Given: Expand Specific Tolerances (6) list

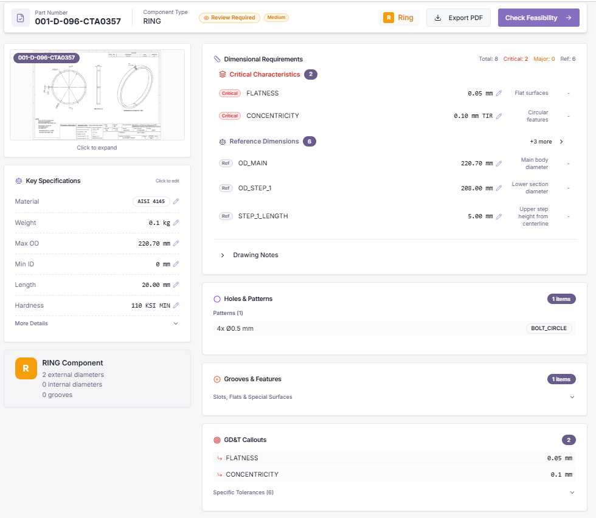Looking at the screenshot, I should point(572,492).
